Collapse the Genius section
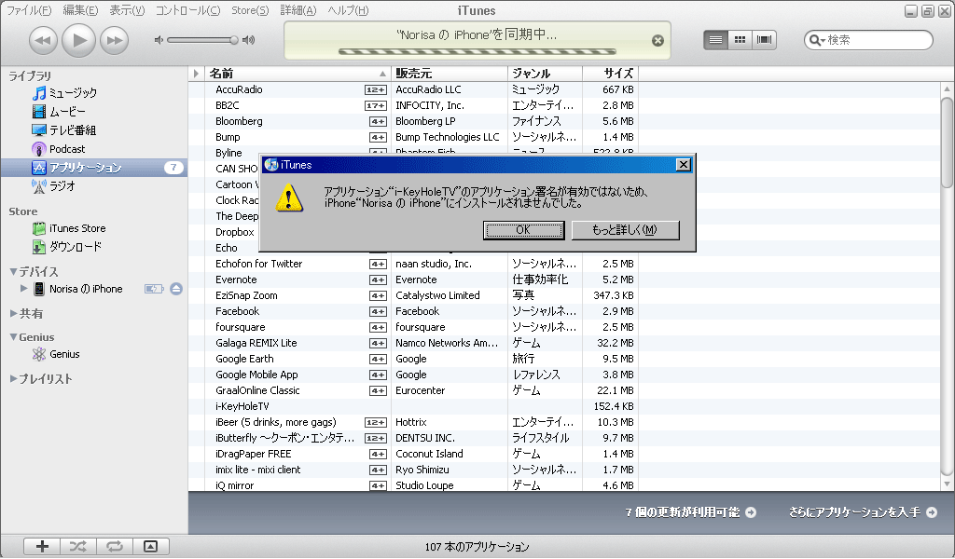Viewport: 955px width, 559px height. click(13, 337)
